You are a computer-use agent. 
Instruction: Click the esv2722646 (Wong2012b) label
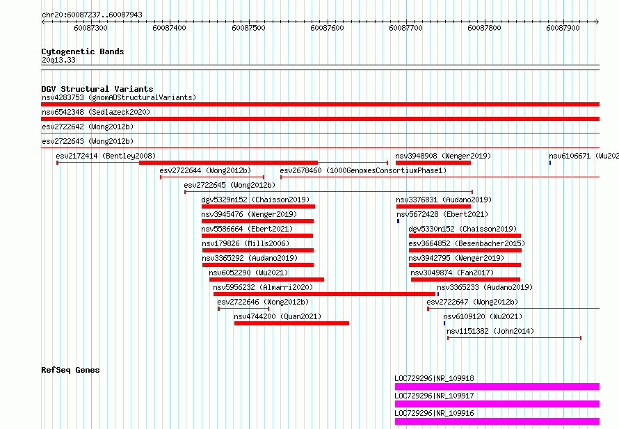point(263,302)
